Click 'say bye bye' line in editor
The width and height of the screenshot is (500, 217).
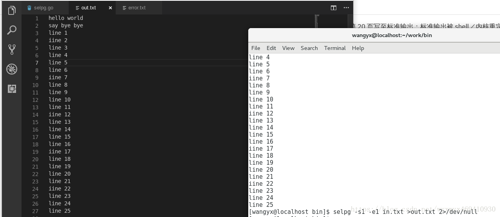[x=66, y=25]
